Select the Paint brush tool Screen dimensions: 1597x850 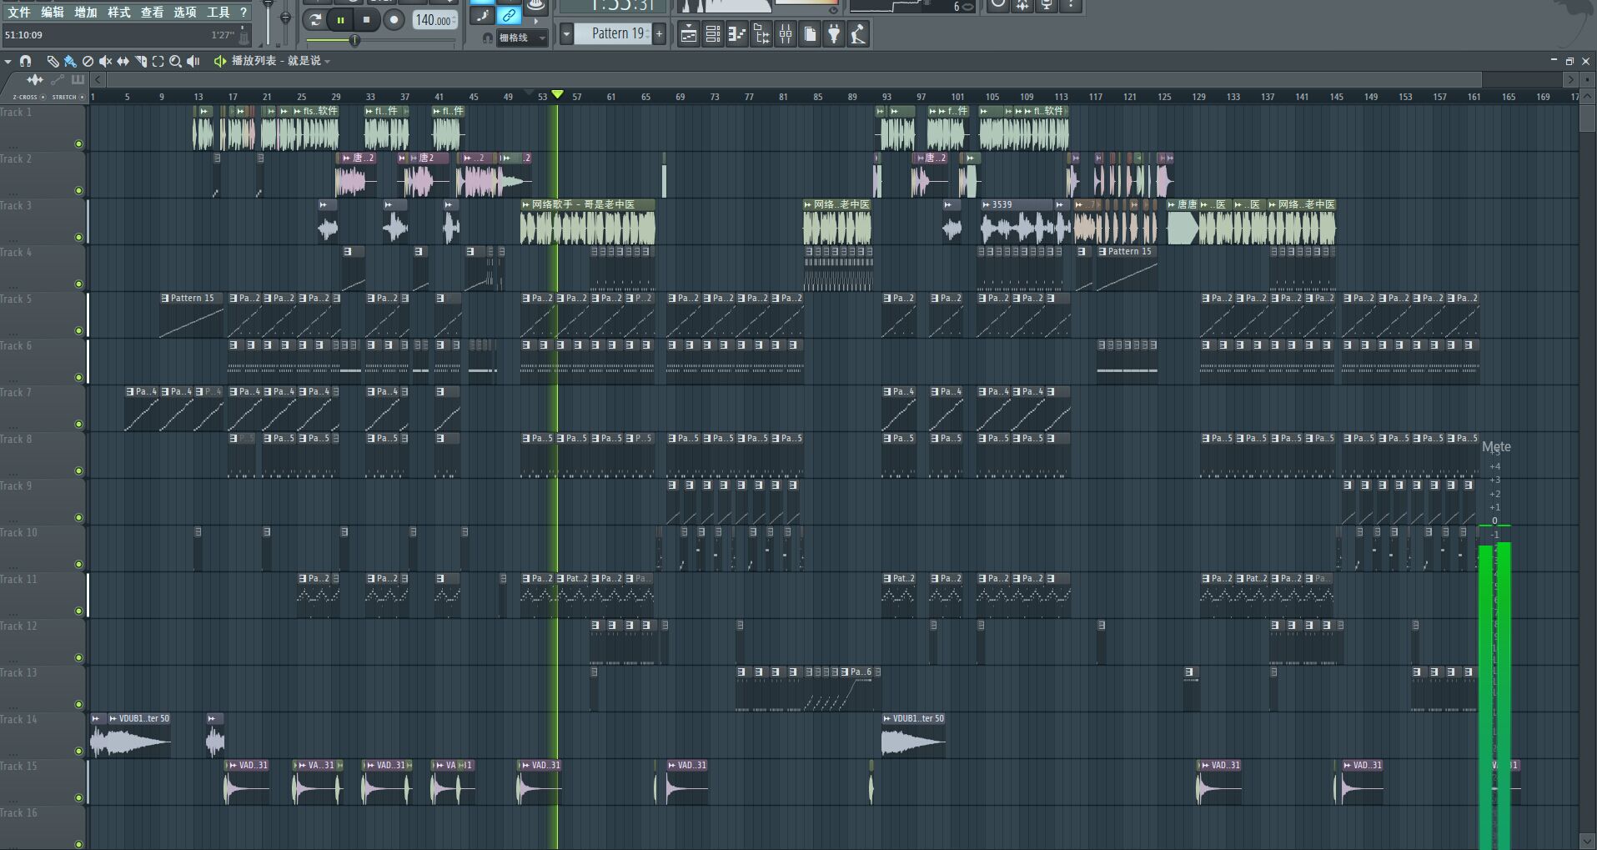click(x=70, y=61)
